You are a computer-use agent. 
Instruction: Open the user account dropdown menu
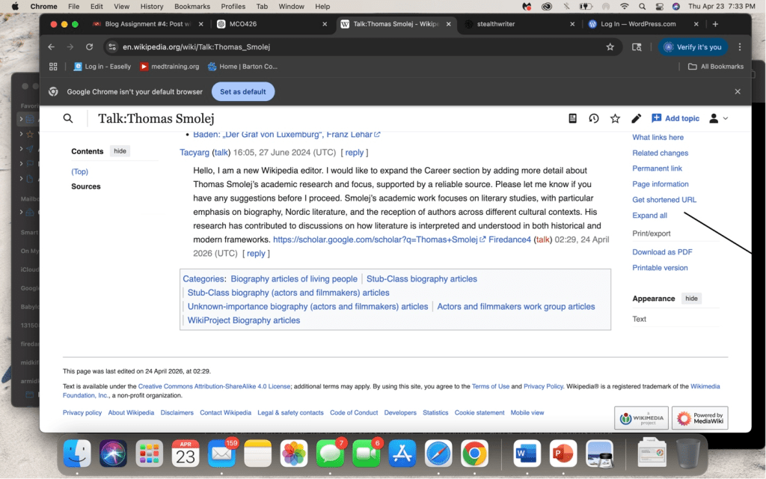point(717,118)
